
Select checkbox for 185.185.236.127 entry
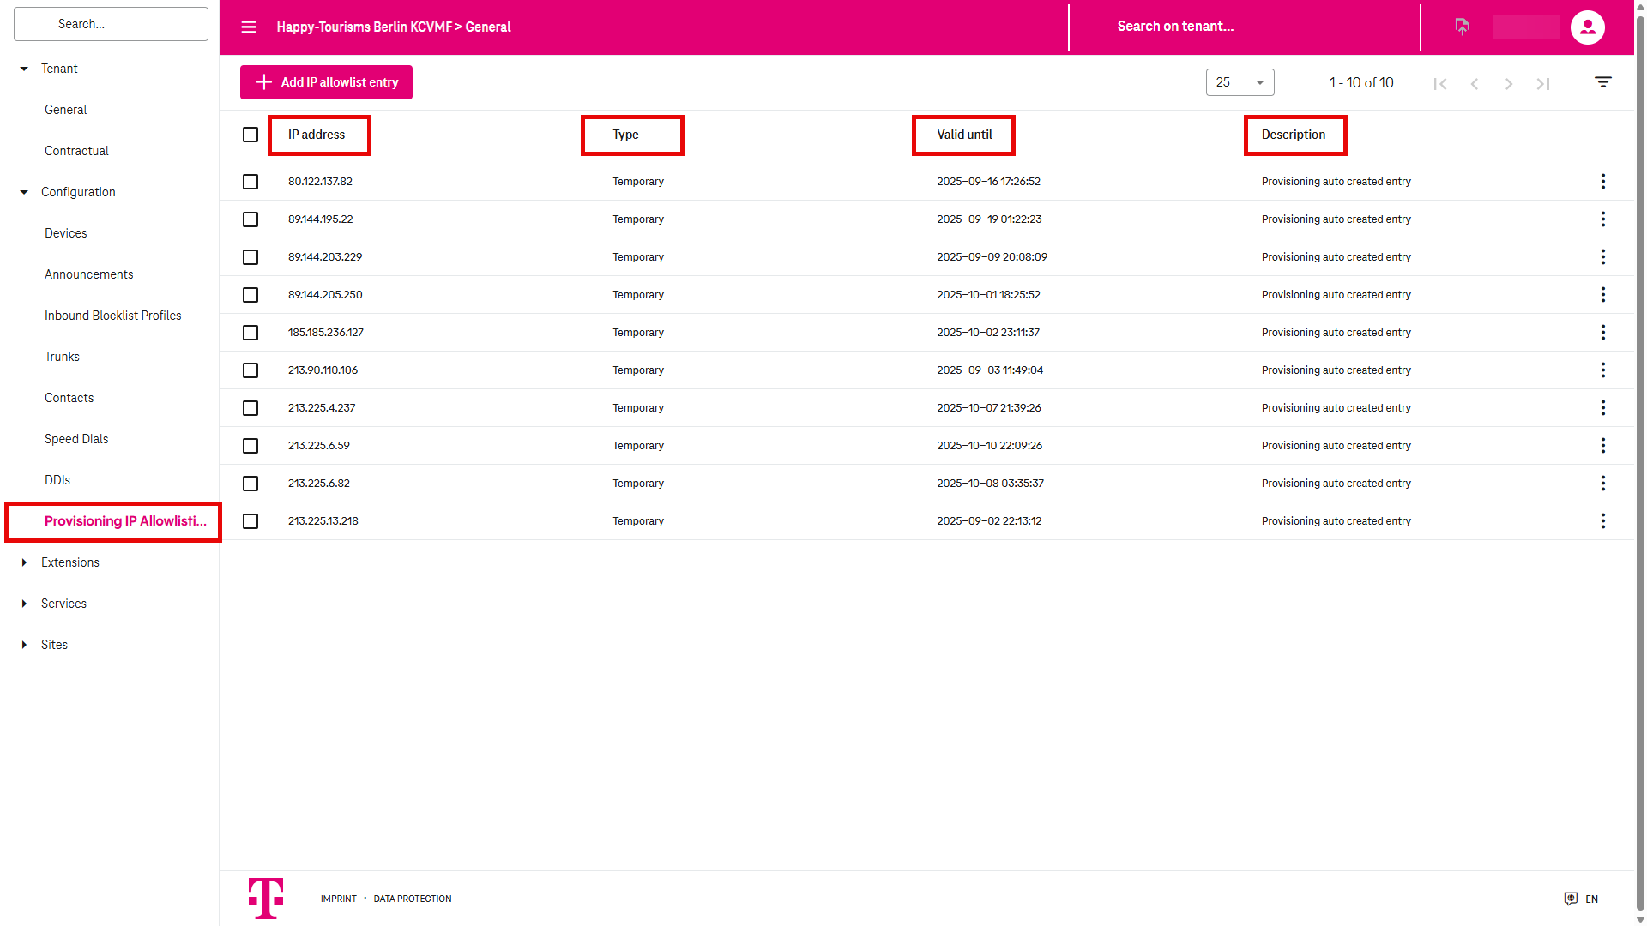coord(250,333)
